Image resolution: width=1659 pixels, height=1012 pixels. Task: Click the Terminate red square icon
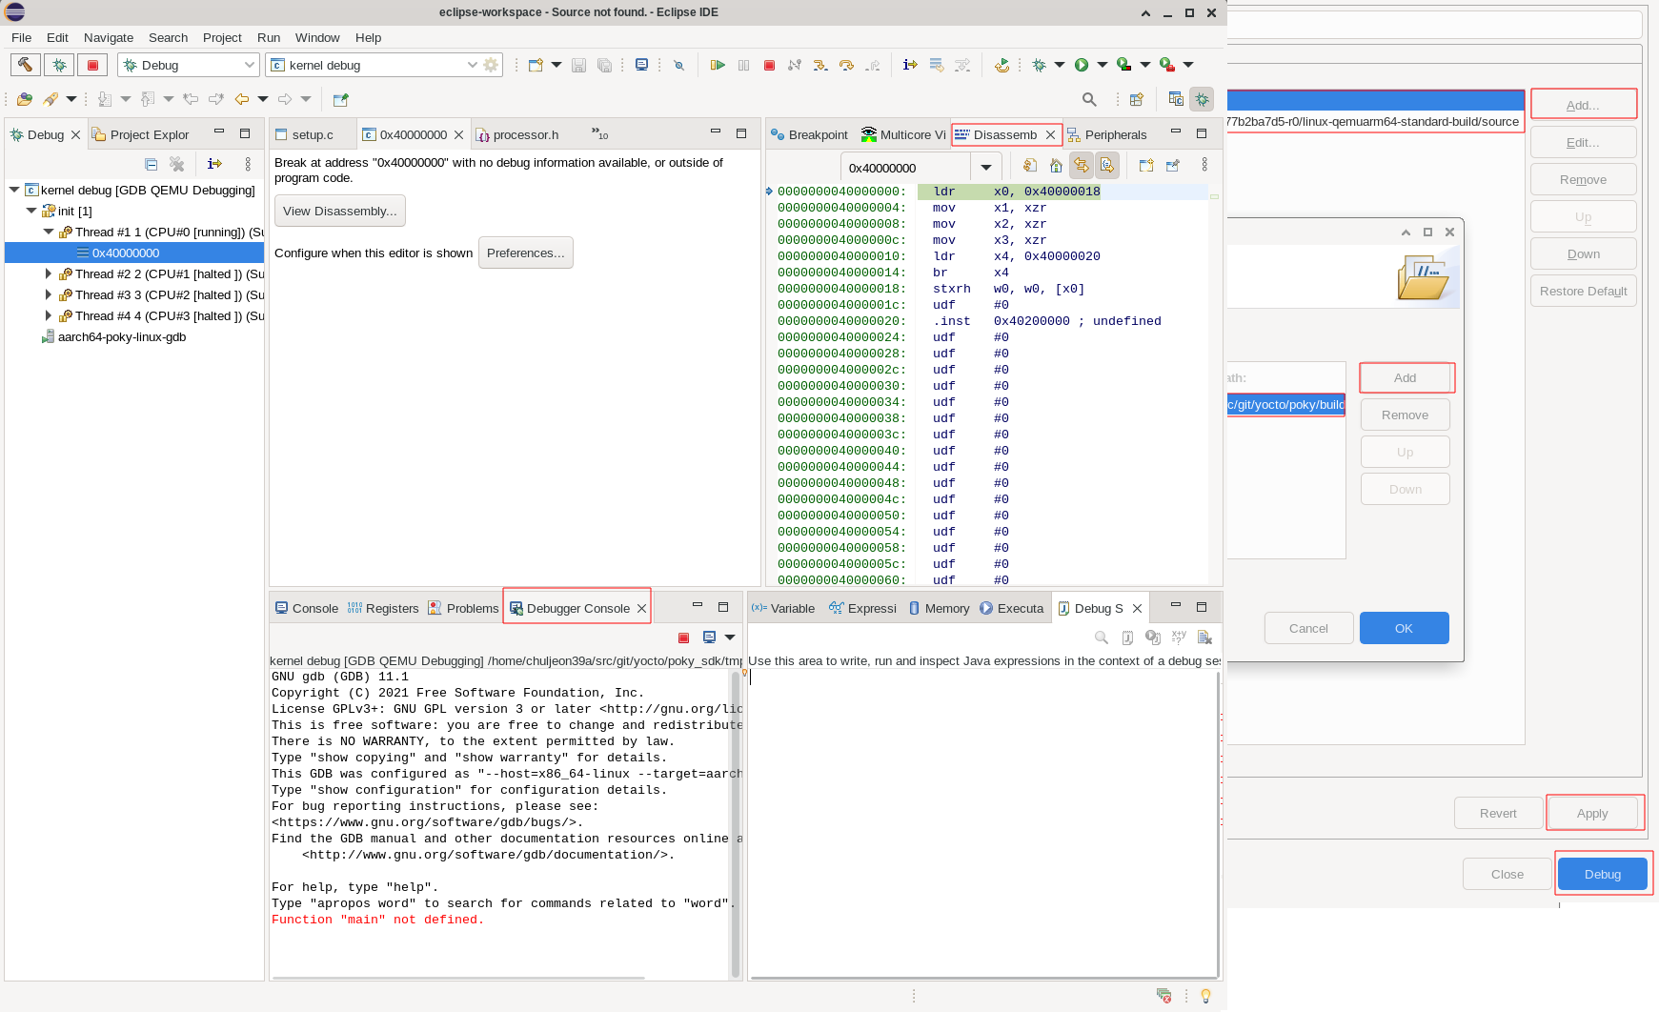(x=769, y=65)
